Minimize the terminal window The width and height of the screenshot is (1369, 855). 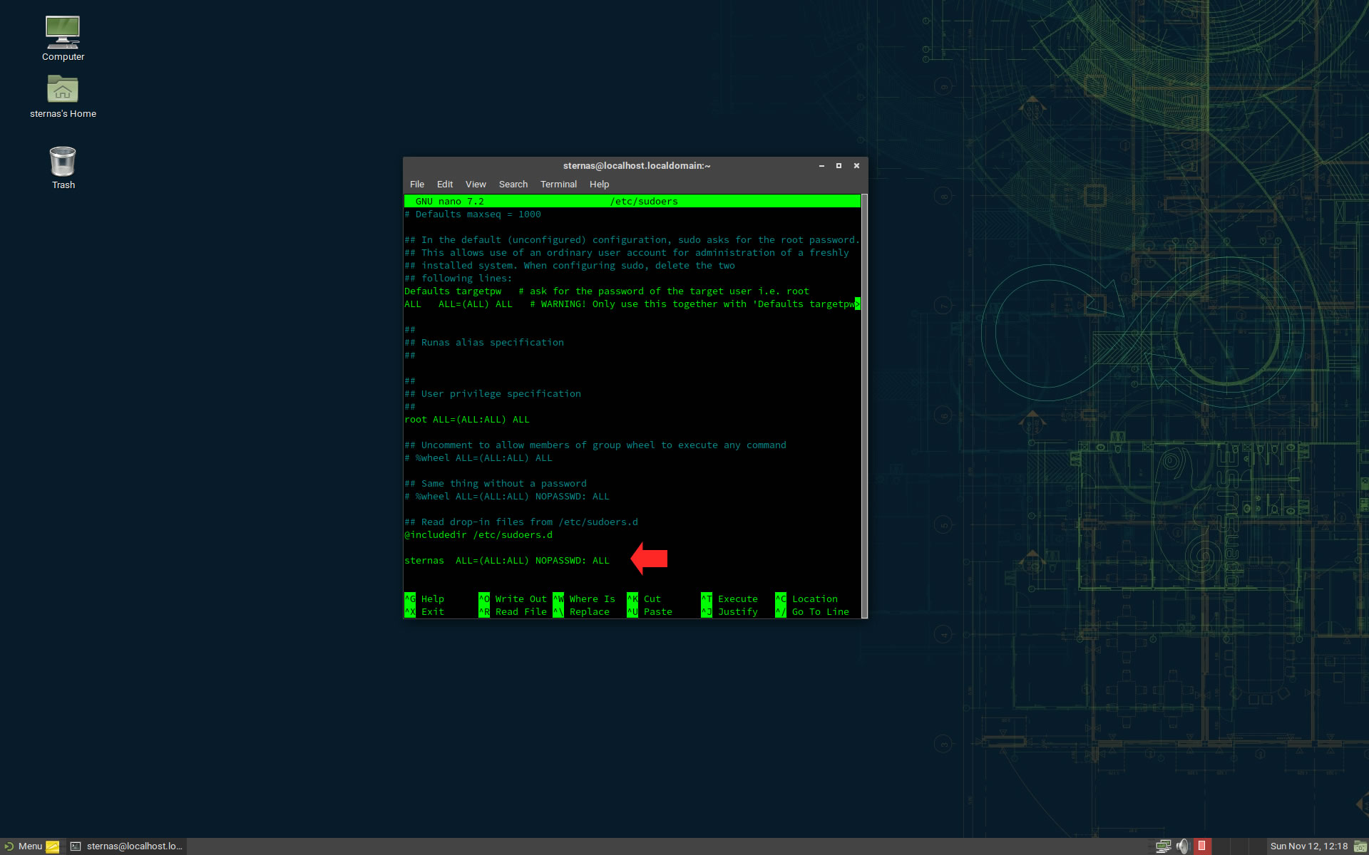click(821, 166)
